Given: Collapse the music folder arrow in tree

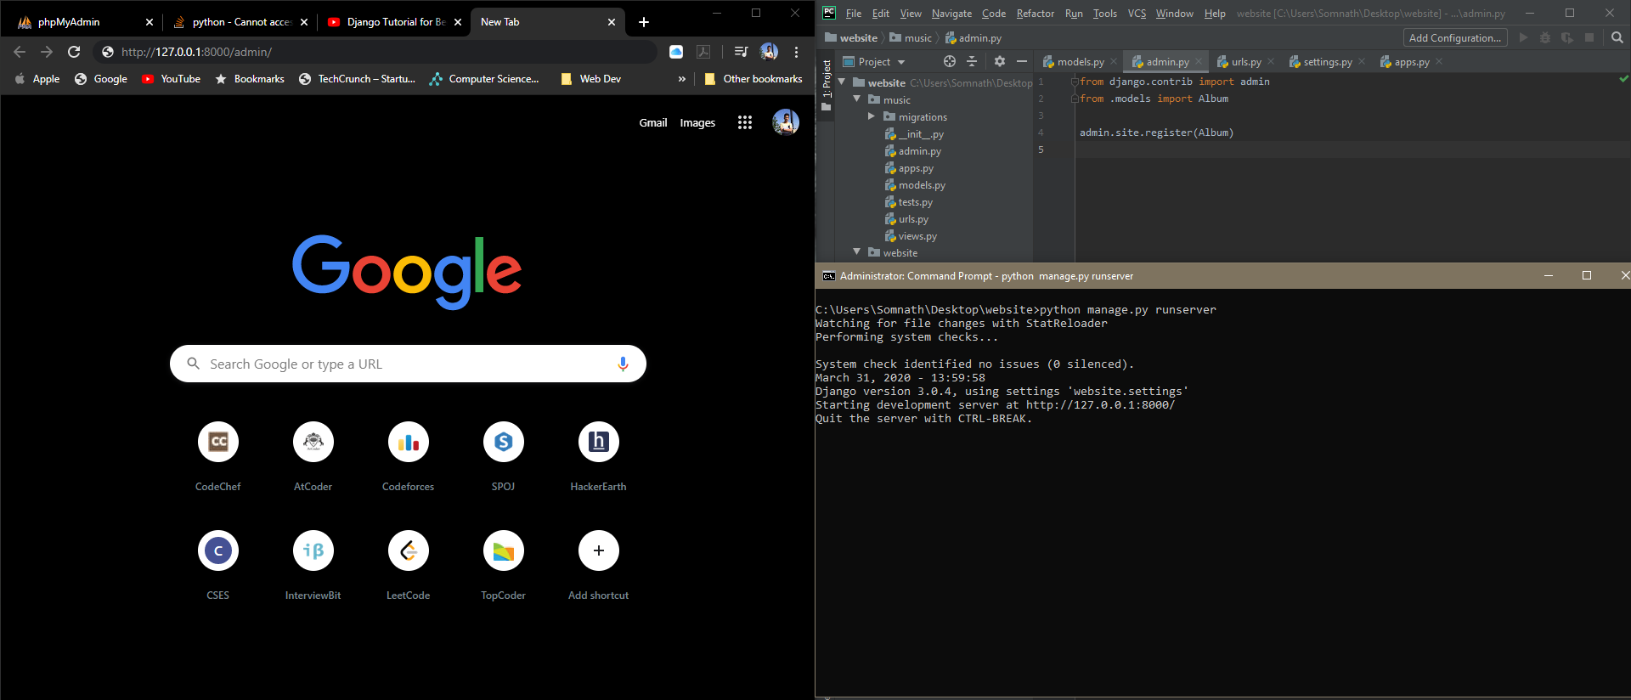Looking at the screenshot, I should coord(857,99).
